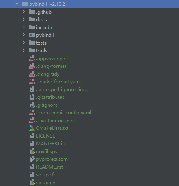Click the ignore-file icon beside .gitignore
The width and height of the screenshot is (179, 186).
coord(32,105)
